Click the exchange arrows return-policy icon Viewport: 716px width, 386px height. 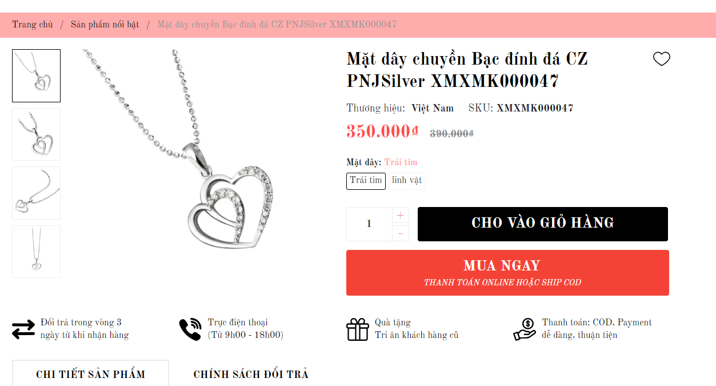23,329
